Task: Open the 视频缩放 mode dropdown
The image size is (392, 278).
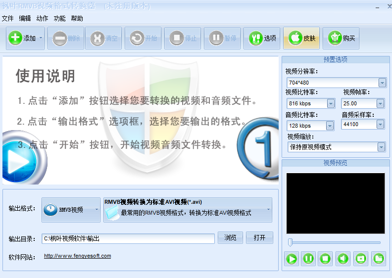Action: (x=381, y=147)
